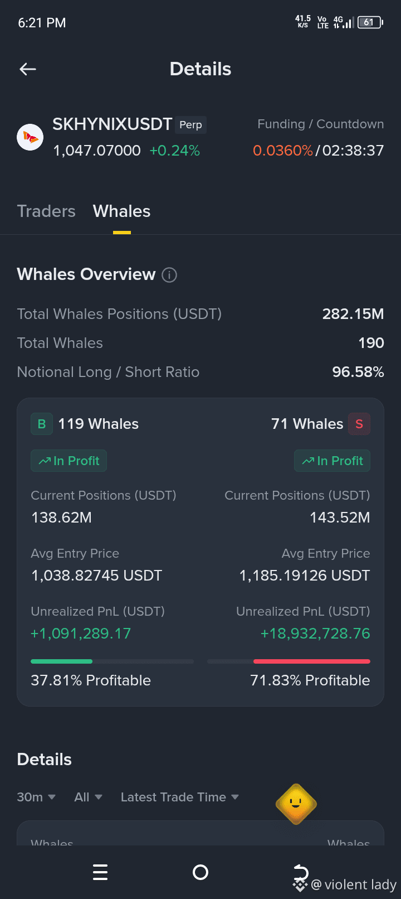Open Android recent apps menu icon

tap(100, 872)
